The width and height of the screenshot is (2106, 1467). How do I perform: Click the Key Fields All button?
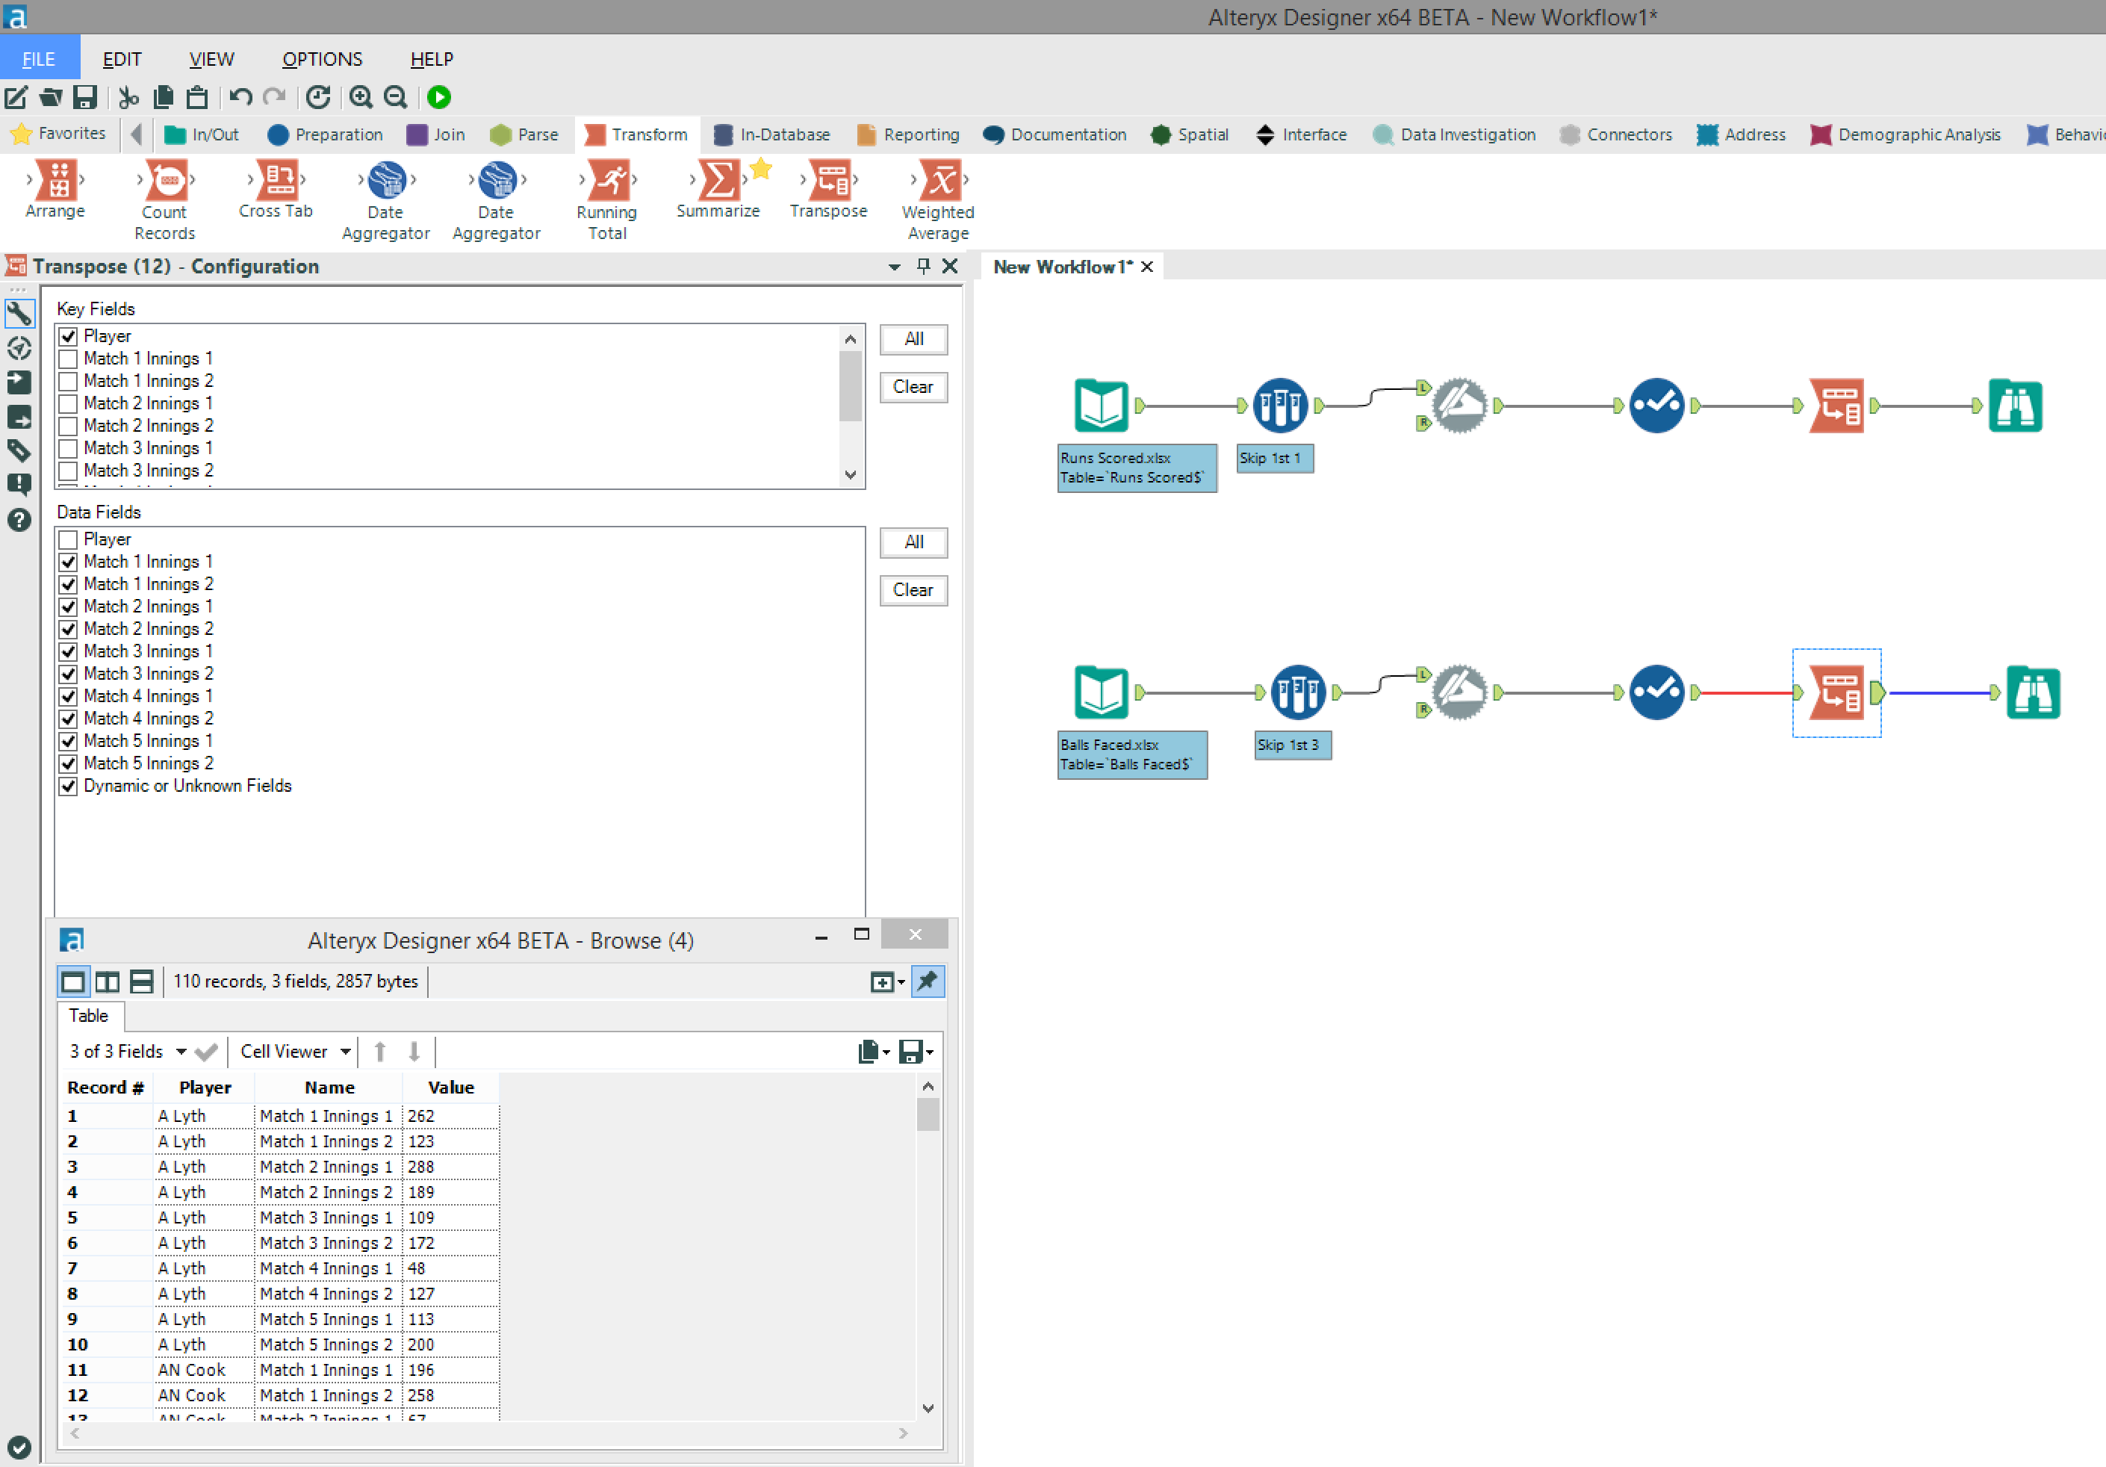click(x=913, y=339)
